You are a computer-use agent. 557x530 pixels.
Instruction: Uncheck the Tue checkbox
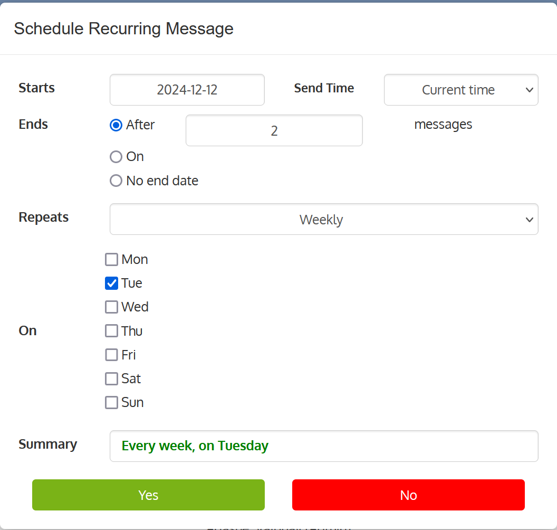coord(111,283)
